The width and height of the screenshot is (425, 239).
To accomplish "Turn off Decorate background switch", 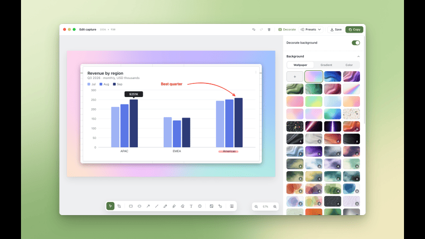I will point(356,43).
